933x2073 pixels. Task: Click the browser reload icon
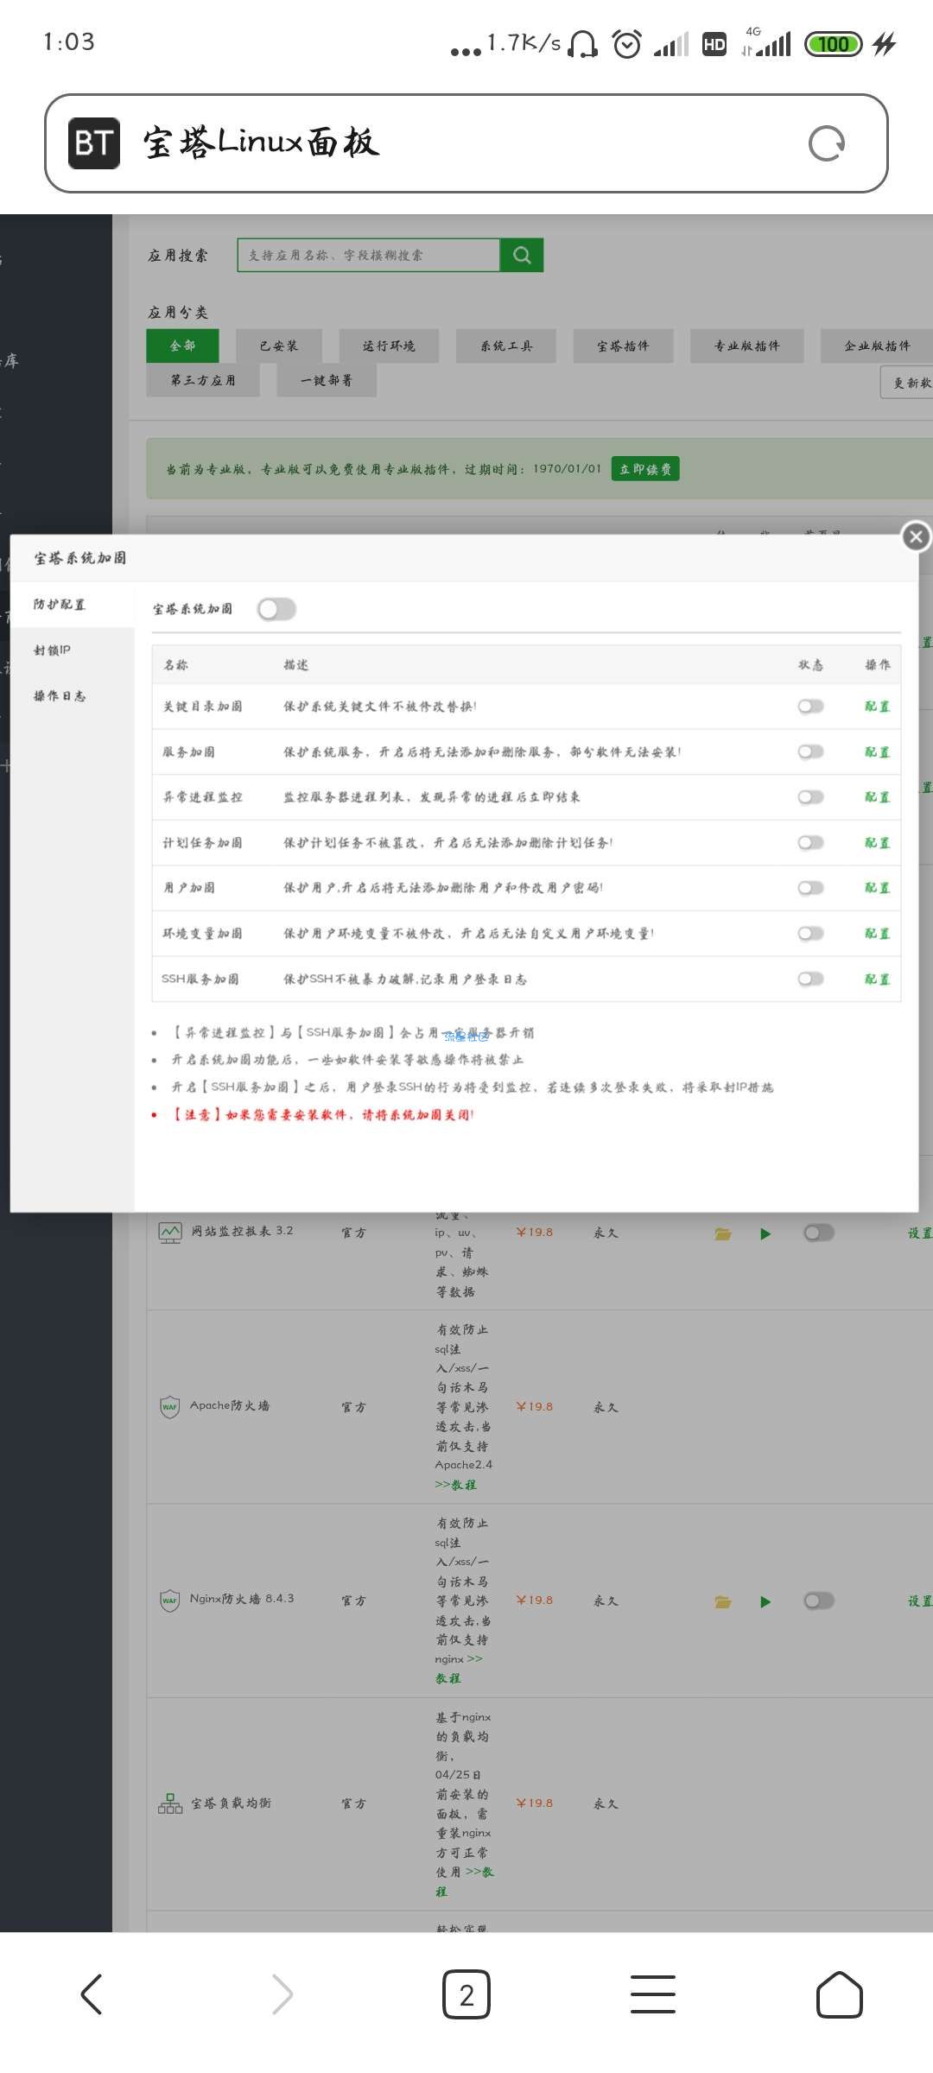click(x=827, y=143)
